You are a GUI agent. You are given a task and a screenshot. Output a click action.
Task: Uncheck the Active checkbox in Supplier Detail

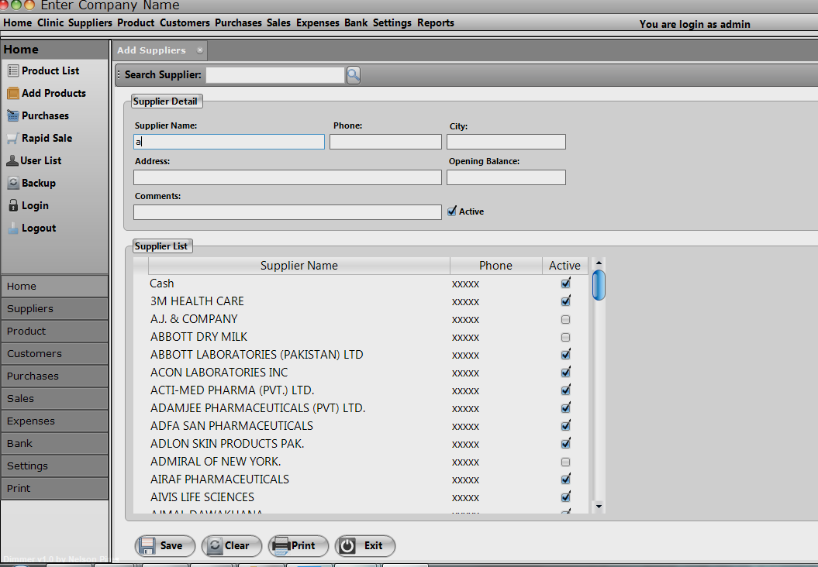(x=452, y=211)
